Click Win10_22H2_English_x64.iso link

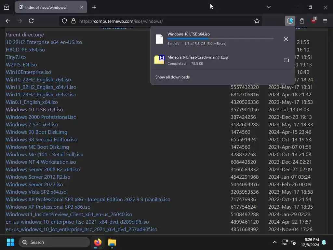pos(38,80)
